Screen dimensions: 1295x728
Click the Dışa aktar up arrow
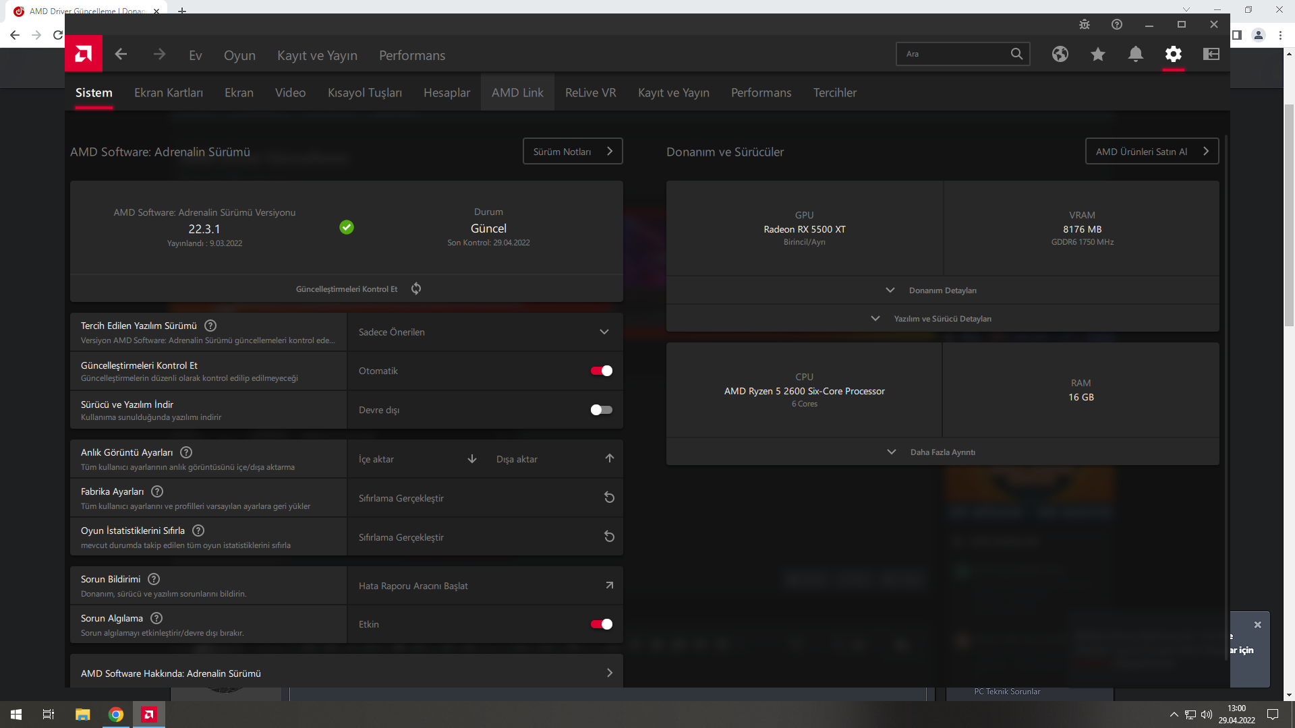click(610, 458)
